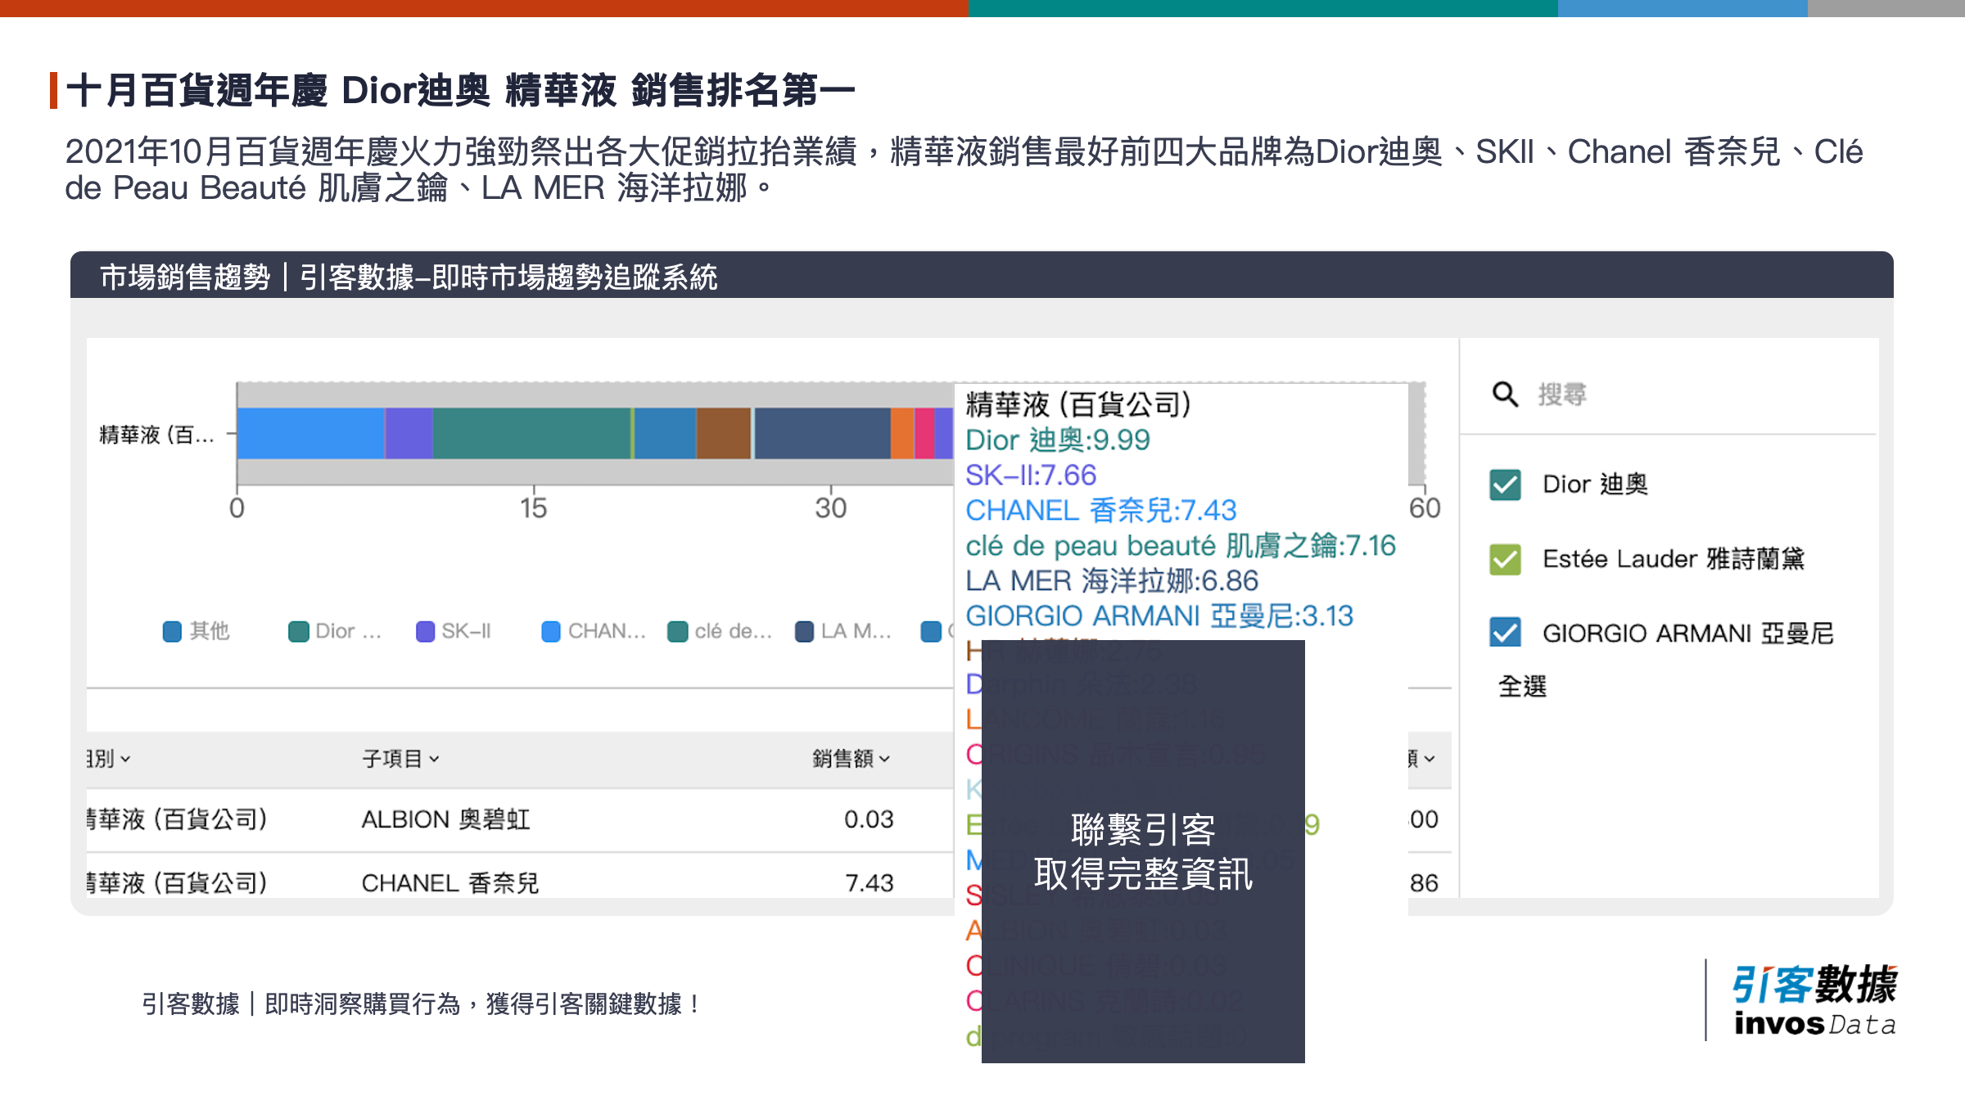Click tooltip line CHANEL 香奈兒:7.43
Image resolution: width=1965 pixels, height=1105 pixels.
[1101, 511]
